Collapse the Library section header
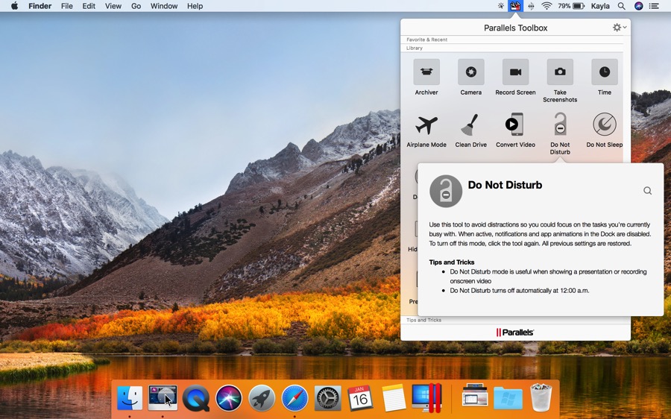671x419 pixels. click(x=415, y=48)
